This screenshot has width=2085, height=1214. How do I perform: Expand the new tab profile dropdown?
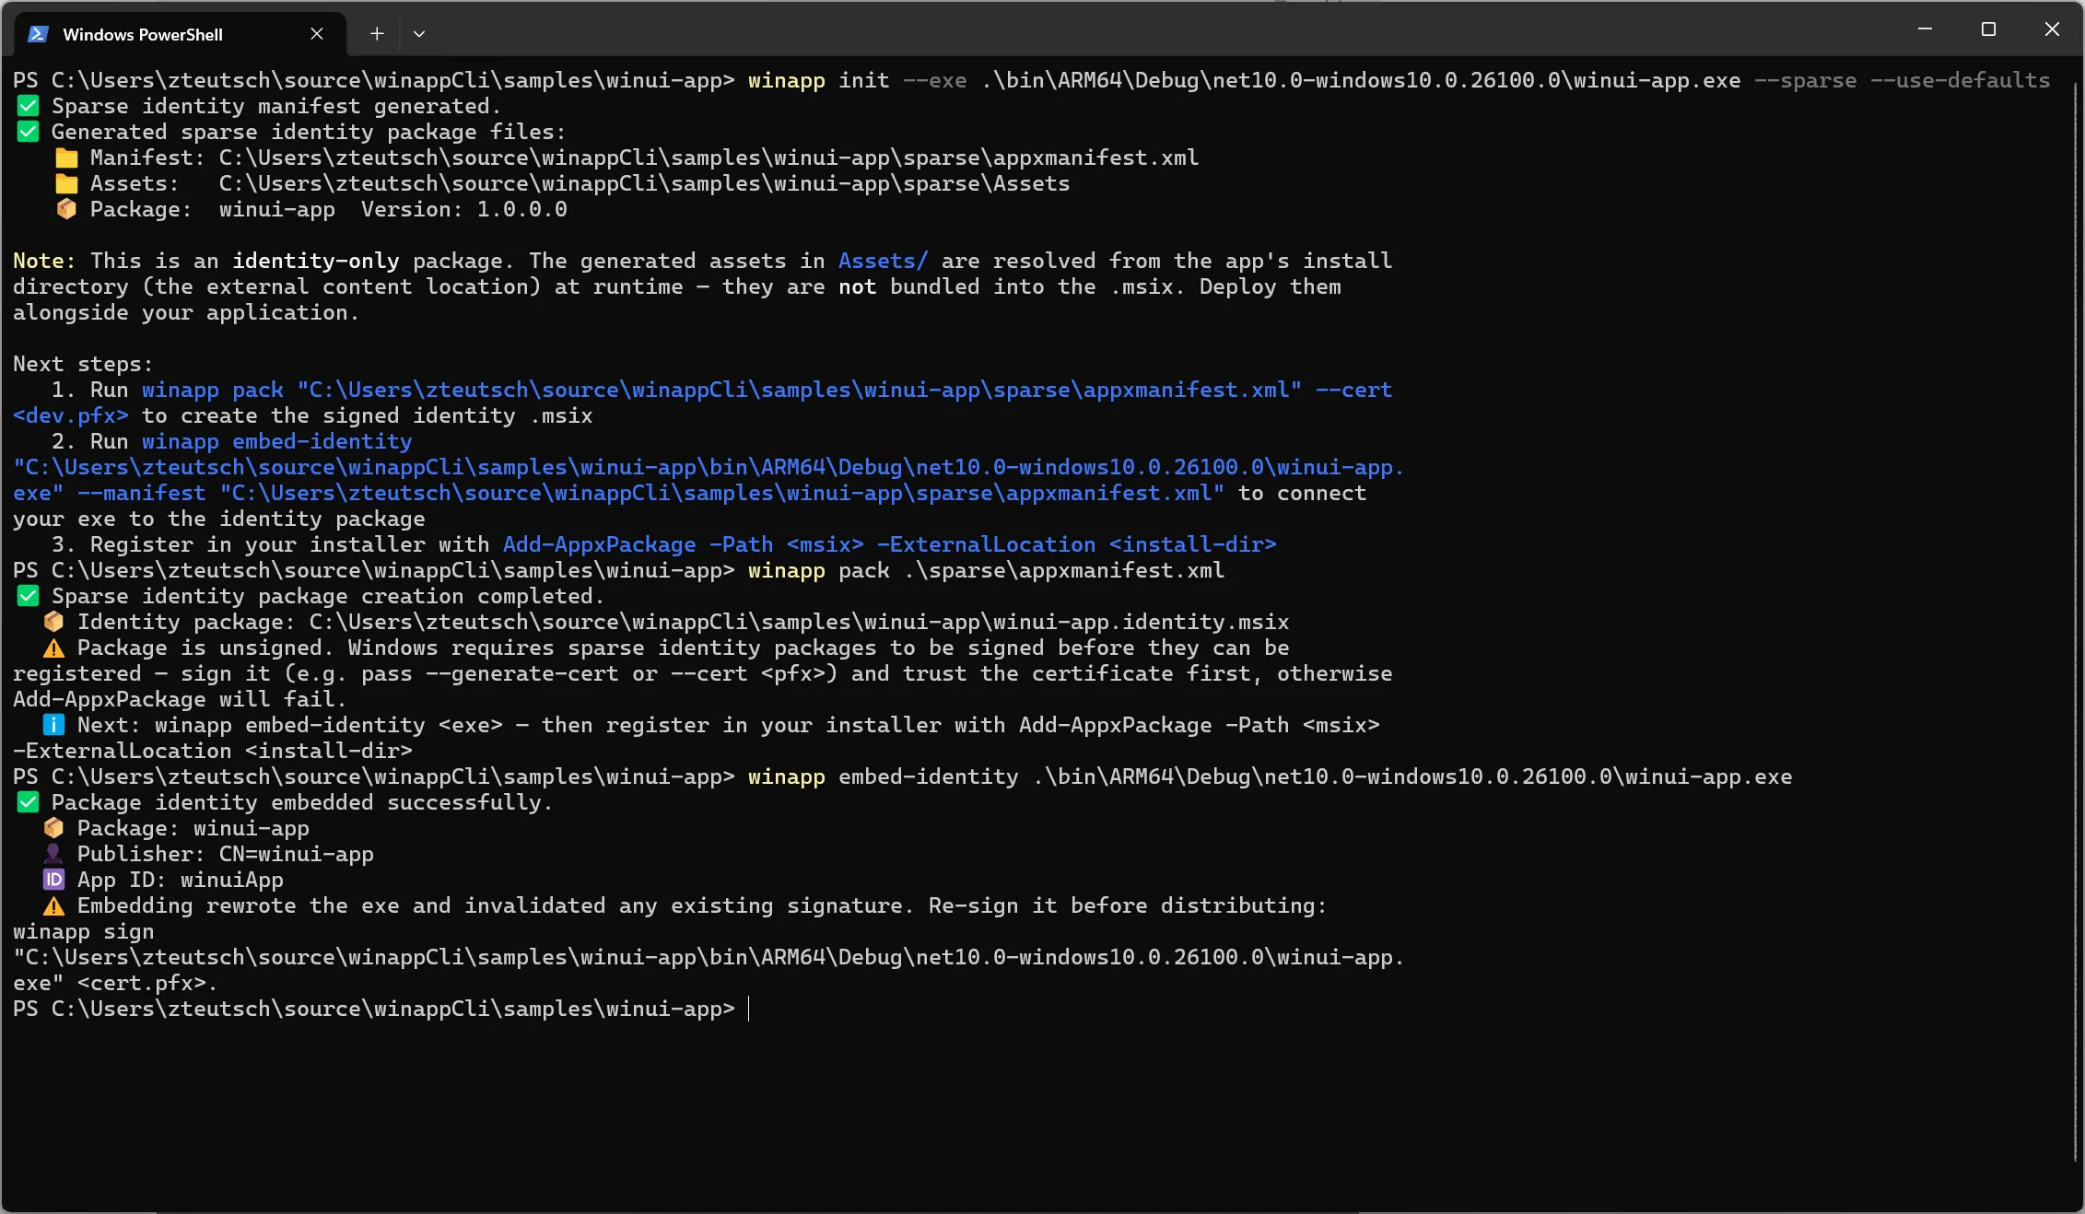419,34
